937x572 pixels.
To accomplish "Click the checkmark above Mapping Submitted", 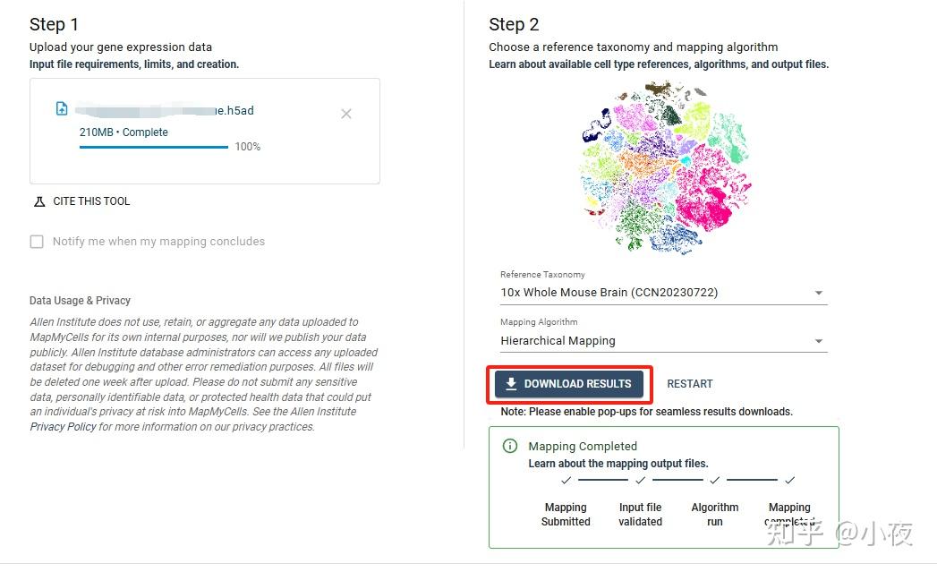I will click(x=565, y=480).
